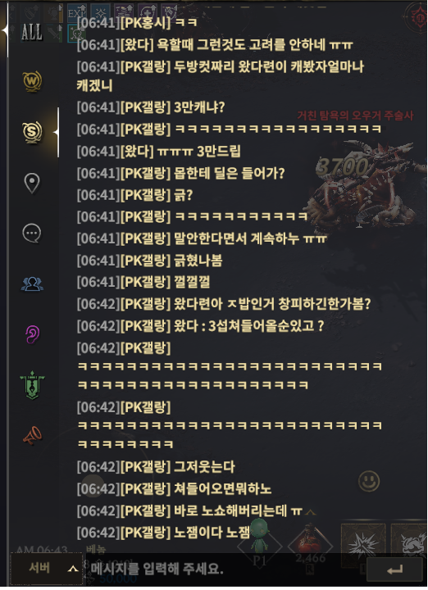Expand the 서버 channel dropdown
The width and height of the screenshot is (428, 590).
(x=47, y=568)
